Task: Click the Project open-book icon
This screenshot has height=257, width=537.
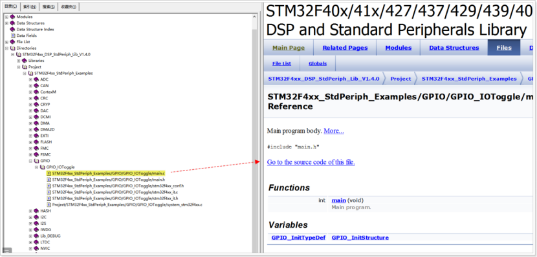Action: click(x=25, y=67)
